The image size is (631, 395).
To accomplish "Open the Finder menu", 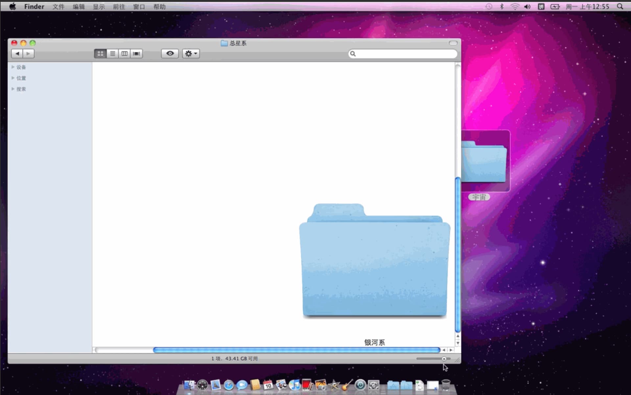I will click(x=34, y=7).
